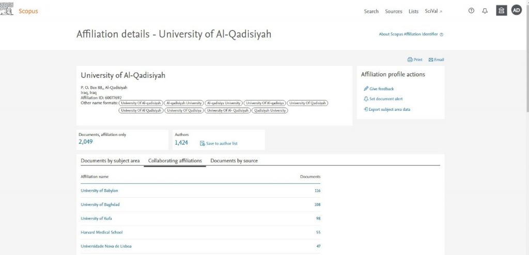Click info icon beside Affiliation Identifier
Viewport: 529px width, 255px height.
coord(442,35)
